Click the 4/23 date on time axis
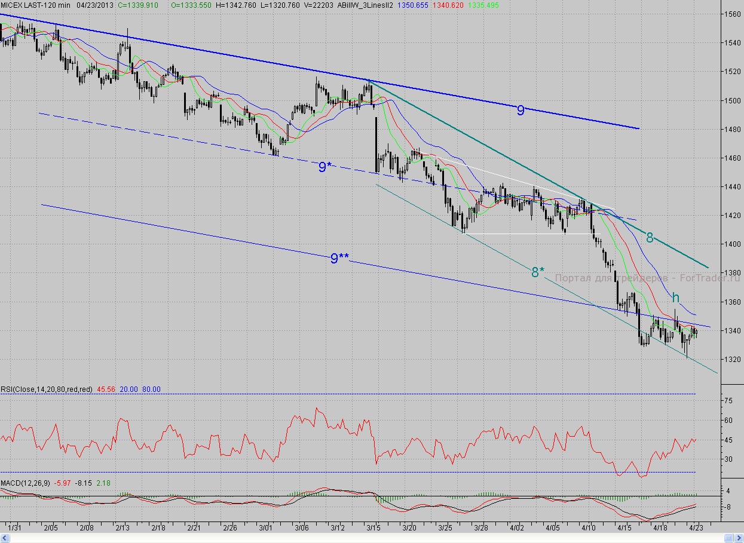The image size is (744, 543). pyautogui.click(x=696, y=528)
